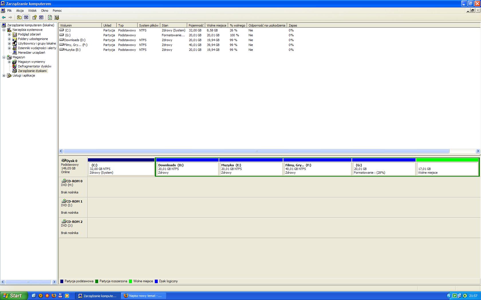Image resolution: width=481 pixels, height=300 pixels.
Task: Select Defragmentator dysków in the tree
Action: (35, 66)
